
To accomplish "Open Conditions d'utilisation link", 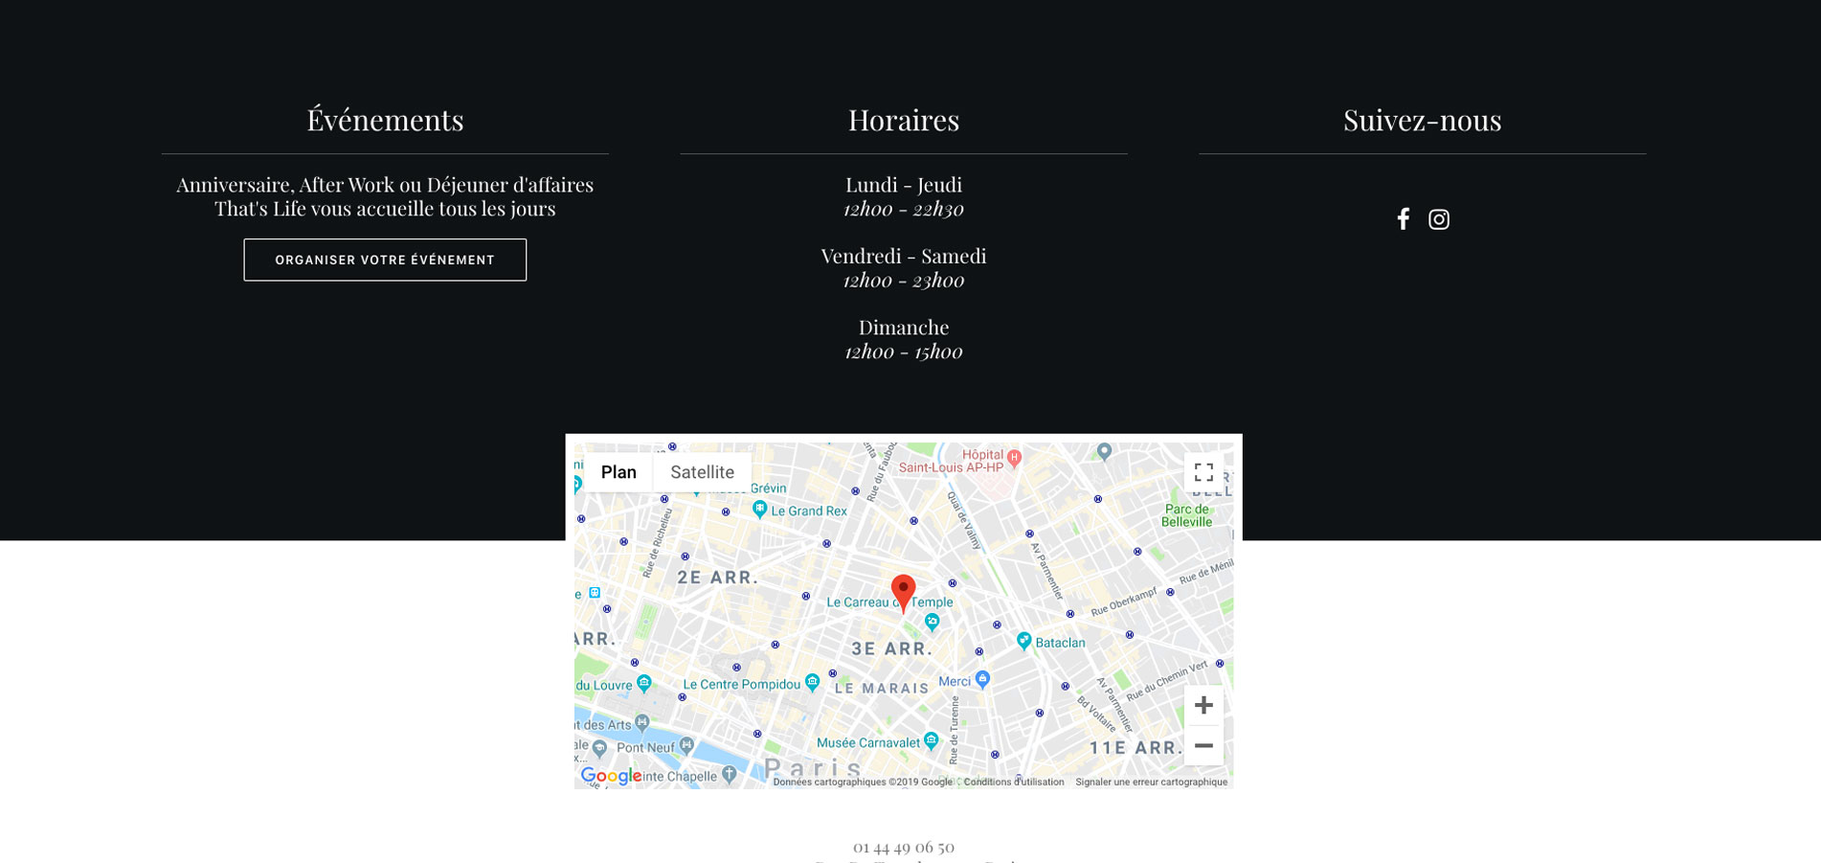I will (1014, 783).
